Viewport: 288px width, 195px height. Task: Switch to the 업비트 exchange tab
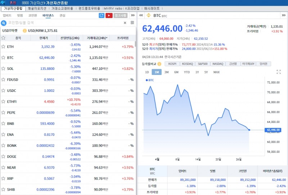pyautogui.click(x=7, y=15)
